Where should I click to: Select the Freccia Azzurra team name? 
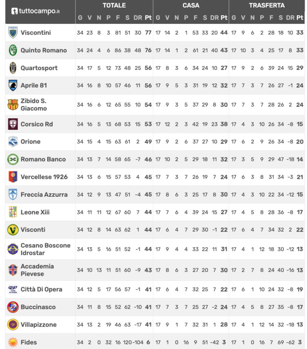point(44,194)
